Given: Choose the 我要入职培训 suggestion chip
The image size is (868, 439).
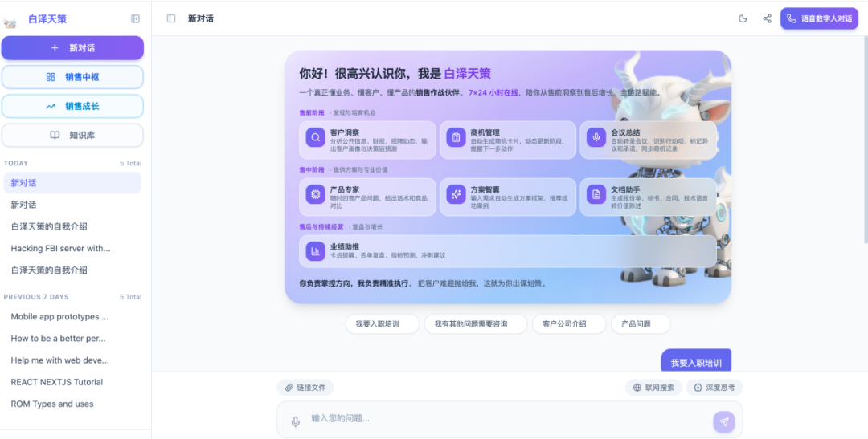Looking at the screenshot, I should (x=382, y=324).
